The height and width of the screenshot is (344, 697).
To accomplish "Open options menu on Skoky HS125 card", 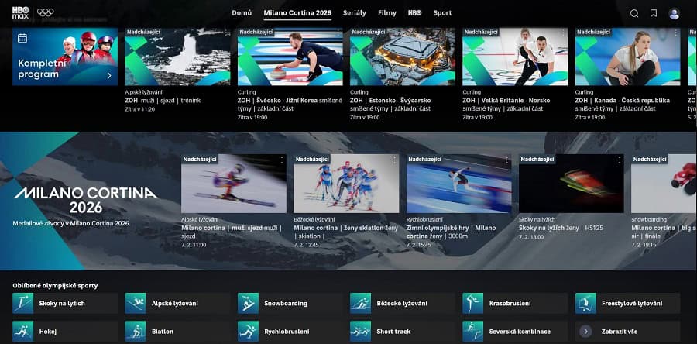I will (x=619, y=160).
